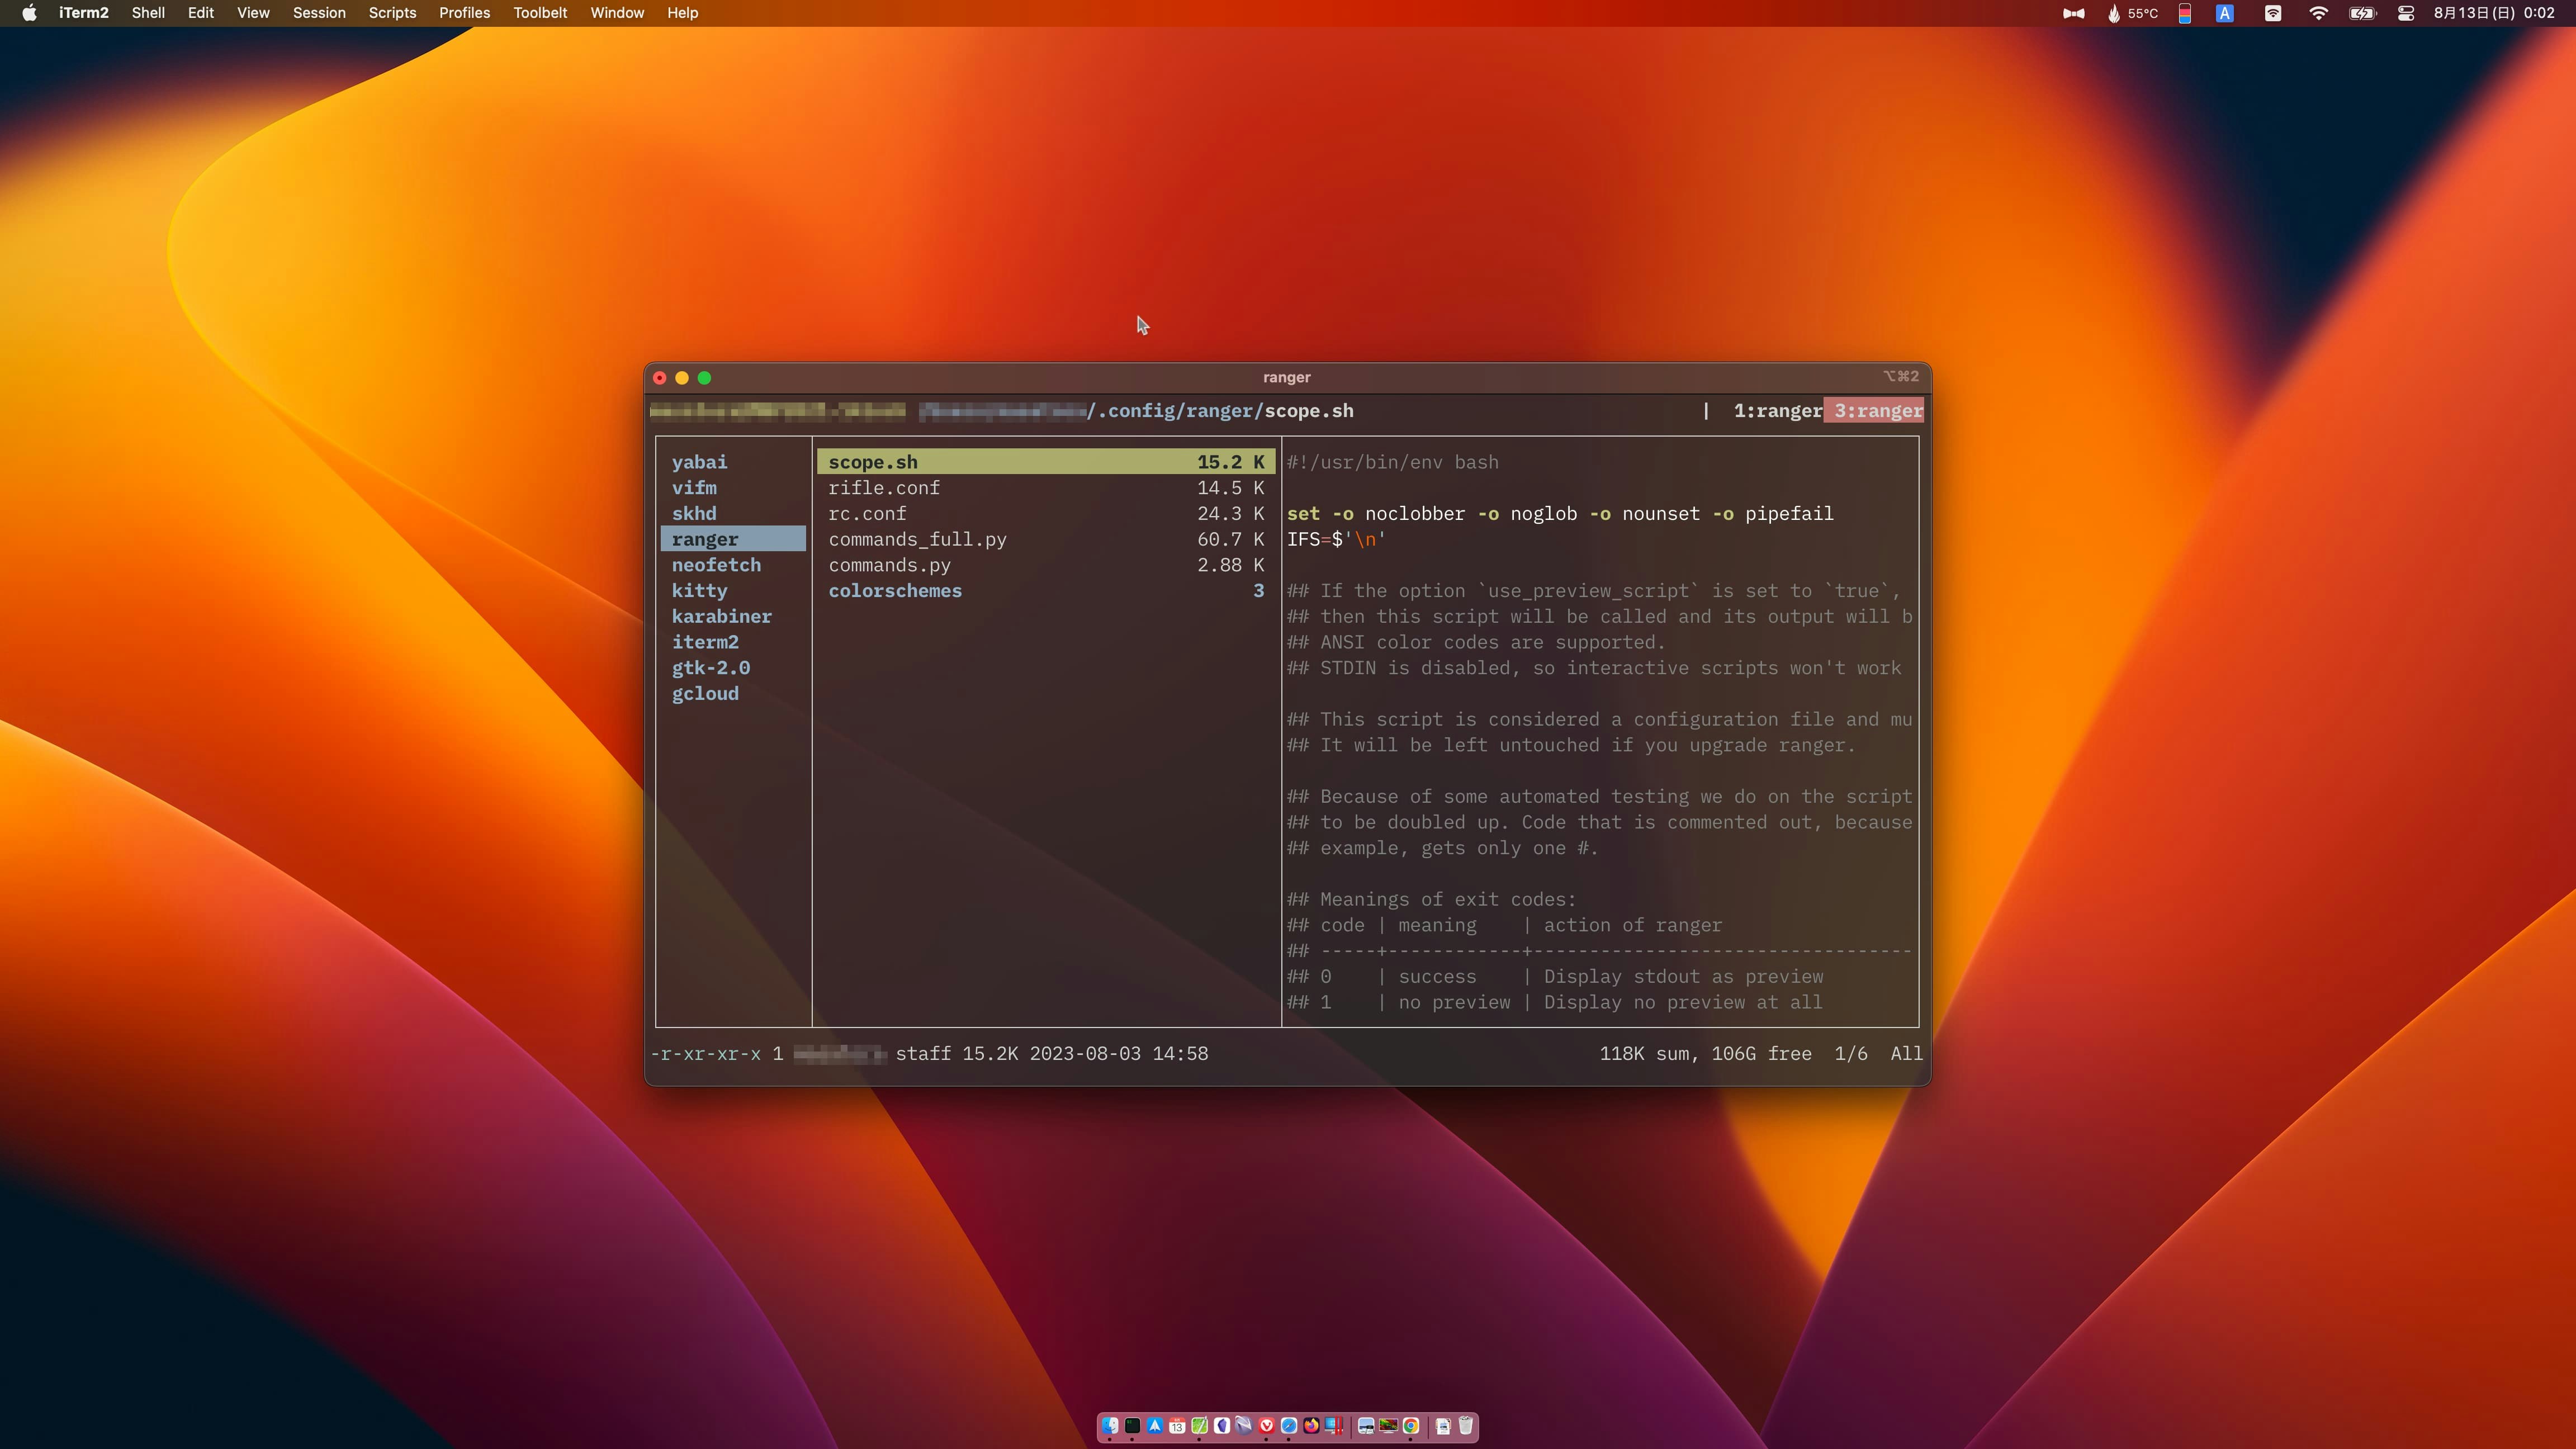The height and width of the screenshot is (1449, 2576).
Task: Open Finder from the Dock
Action: point(1110,1426)
